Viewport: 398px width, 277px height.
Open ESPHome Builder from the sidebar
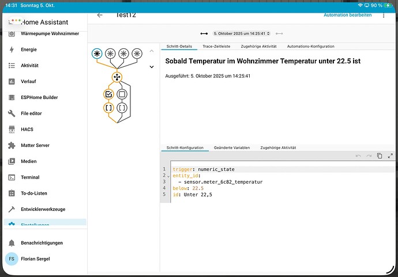coord(39,97)
